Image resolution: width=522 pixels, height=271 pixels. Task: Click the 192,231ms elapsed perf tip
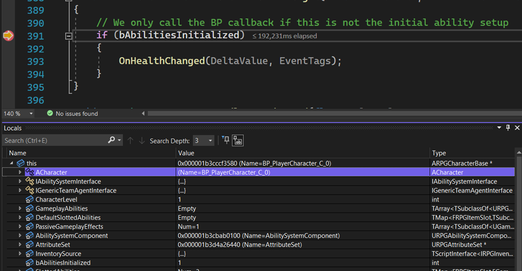coord(285,36)
